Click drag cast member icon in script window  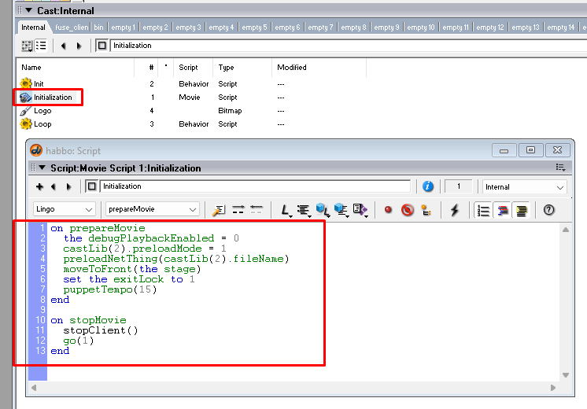point(92,186)
